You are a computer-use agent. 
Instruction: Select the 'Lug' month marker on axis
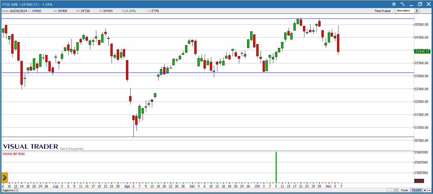tap(55, 186)
